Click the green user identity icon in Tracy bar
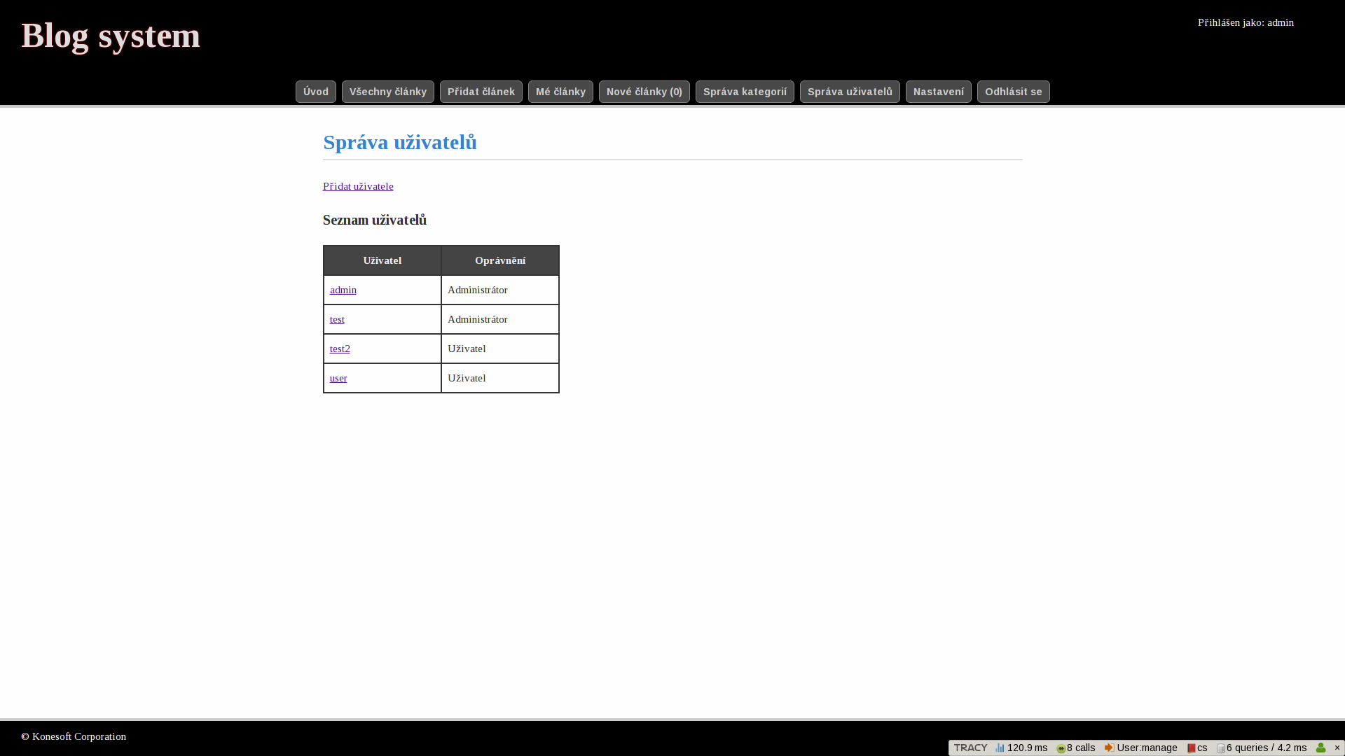 tap(1320, 748)
